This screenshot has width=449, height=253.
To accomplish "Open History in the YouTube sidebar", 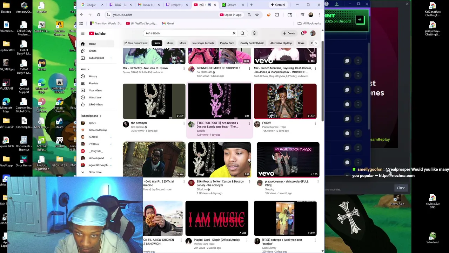I will pos(93,76).
